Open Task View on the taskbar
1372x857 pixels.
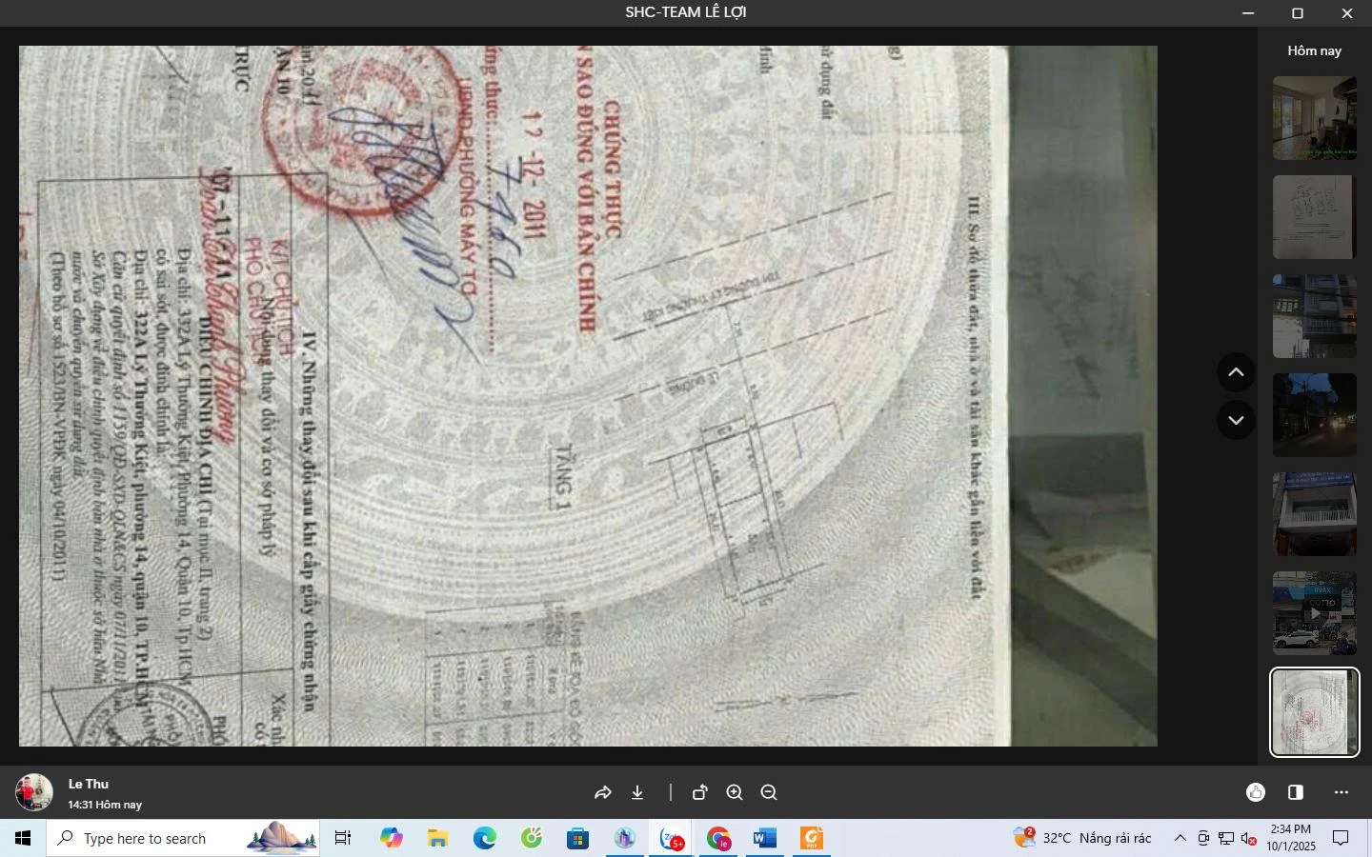(x=343, y=838)
